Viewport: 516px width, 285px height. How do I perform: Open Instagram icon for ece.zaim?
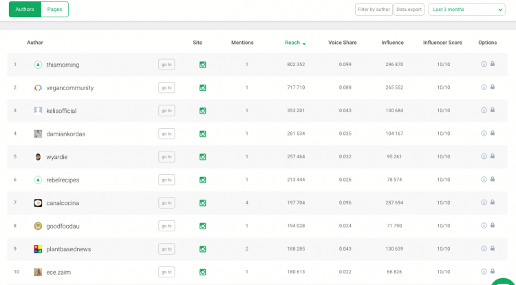click(203, 272)
